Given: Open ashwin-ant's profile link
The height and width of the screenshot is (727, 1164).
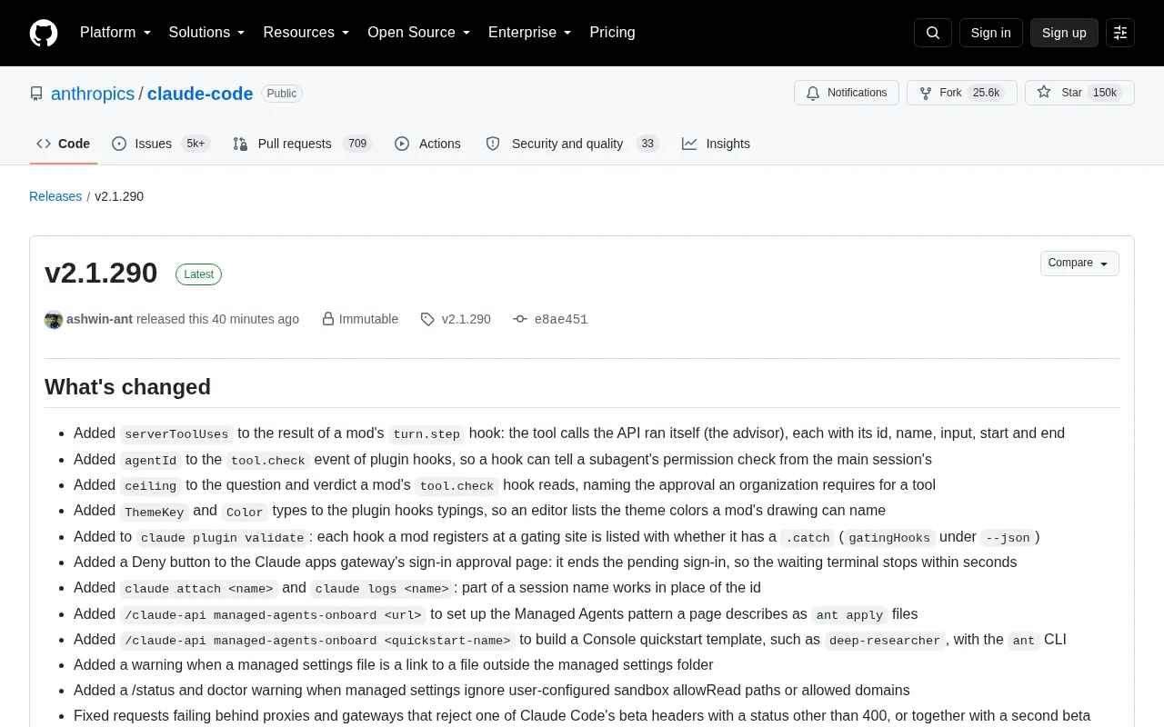Looking at the screenshot, I should click(99, 319).
